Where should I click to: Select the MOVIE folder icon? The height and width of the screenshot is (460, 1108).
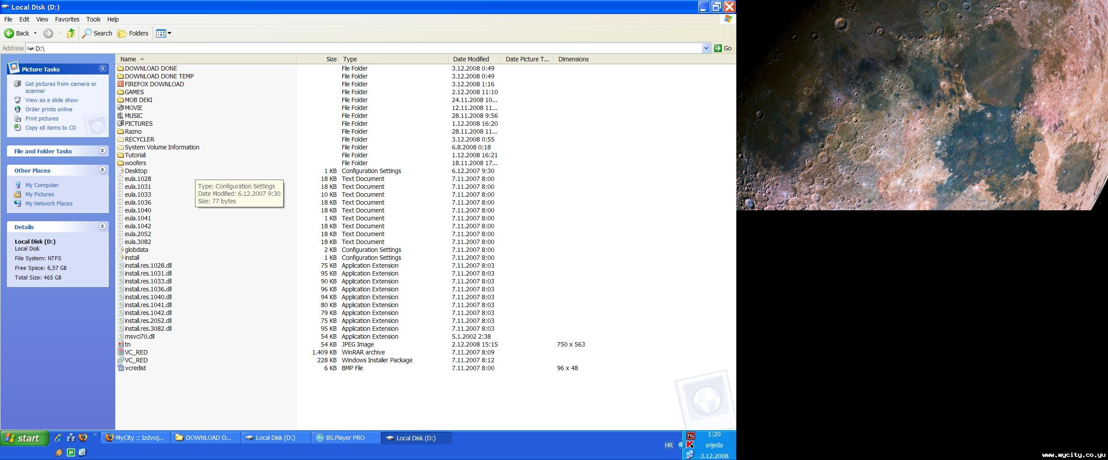pyautogui.click(x=121, y=108)
